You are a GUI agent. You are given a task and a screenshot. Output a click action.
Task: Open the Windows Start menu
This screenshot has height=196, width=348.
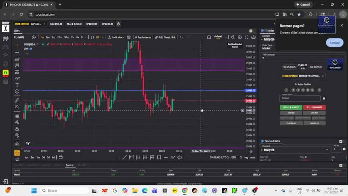click(x=34, y=191)
